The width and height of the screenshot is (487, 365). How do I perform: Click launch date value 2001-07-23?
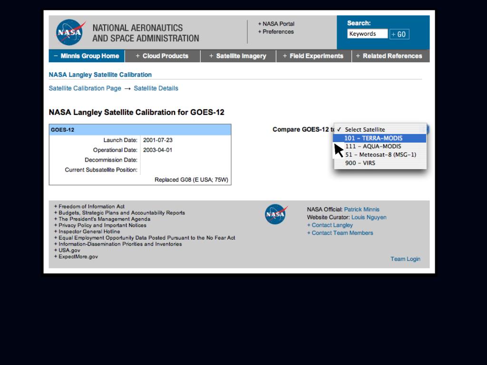pos(158,140)
